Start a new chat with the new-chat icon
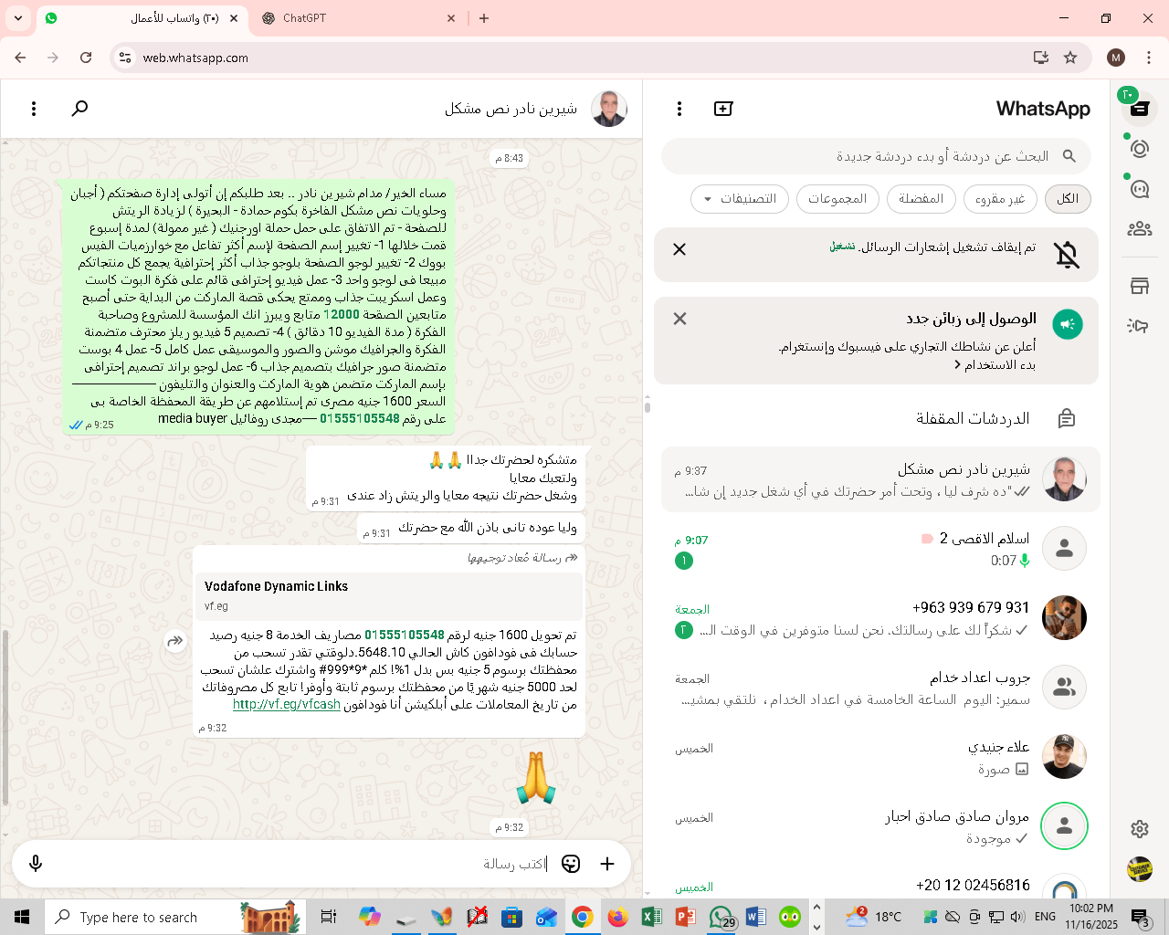The width and height of the screenshot is (1169, 935). [722, 108]
